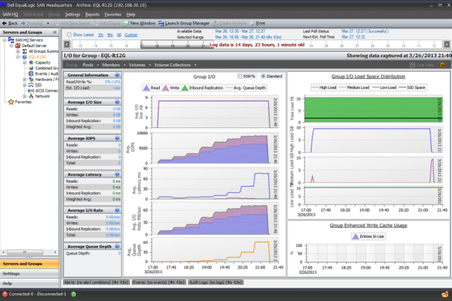Image resolution: width=452 pixels, height=301 pixels.
Task: Click the Default Server icon in tree
Action: [18, 46]
